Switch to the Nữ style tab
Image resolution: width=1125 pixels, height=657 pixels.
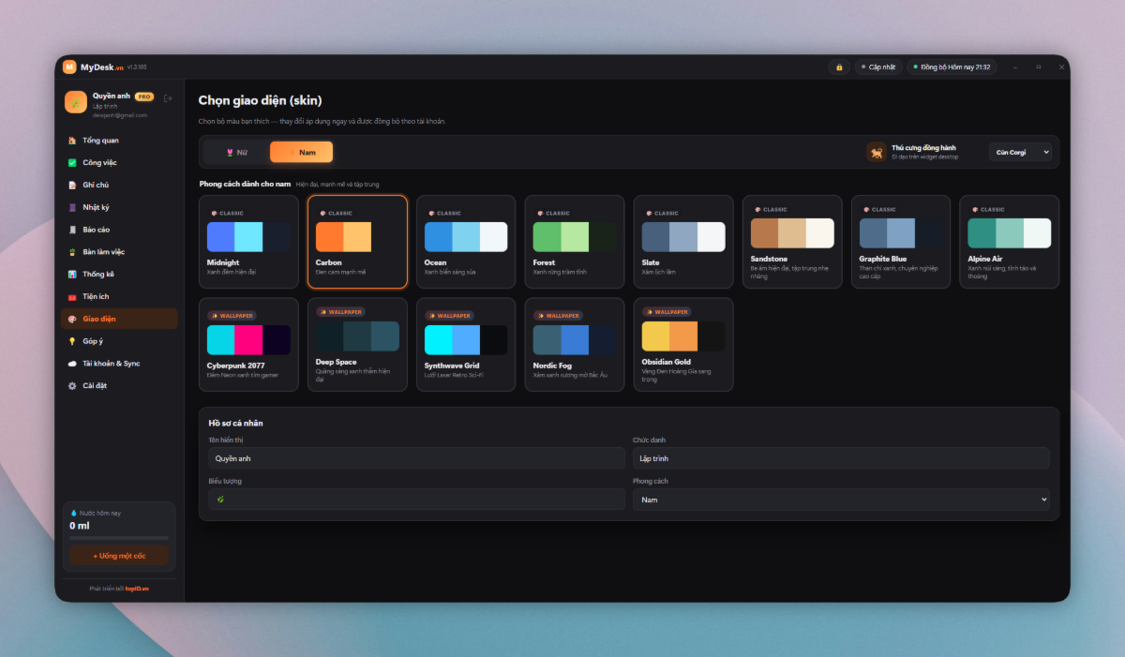point(236,152)
